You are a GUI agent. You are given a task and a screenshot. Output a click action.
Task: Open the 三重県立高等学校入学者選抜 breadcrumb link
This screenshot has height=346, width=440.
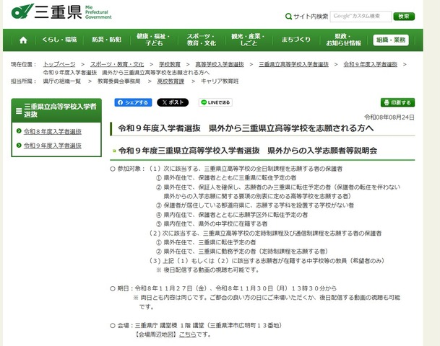click(x=293, y=64)
